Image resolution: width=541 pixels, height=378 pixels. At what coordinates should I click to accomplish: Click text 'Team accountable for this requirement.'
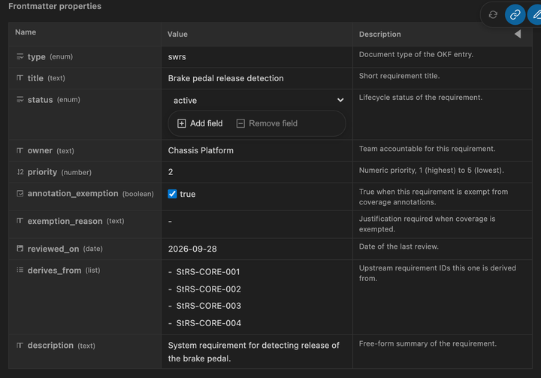pyautogui.click(x=427, y=149)
